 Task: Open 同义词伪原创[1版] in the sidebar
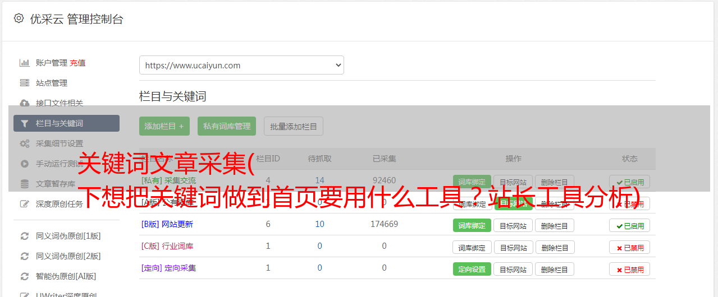point(68,236)
